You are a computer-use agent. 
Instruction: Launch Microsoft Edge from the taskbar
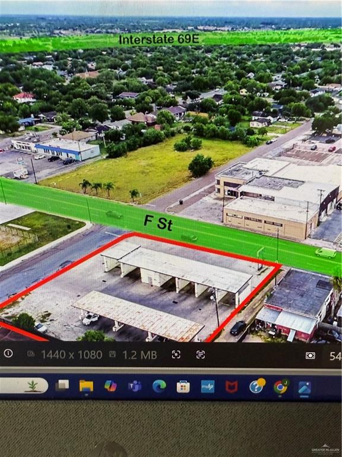tap(159, 386)
